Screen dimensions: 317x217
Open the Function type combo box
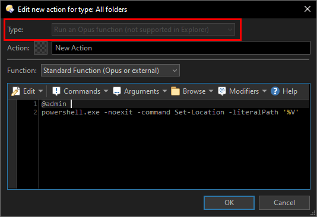tap(110, 71)
